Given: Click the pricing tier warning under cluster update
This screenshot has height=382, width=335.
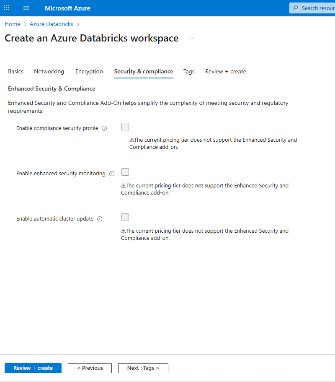Looking at the screenshot, I should click(x=205, y=234).
